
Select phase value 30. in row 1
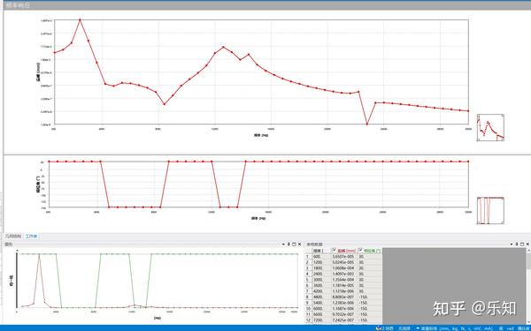(369, 256)
